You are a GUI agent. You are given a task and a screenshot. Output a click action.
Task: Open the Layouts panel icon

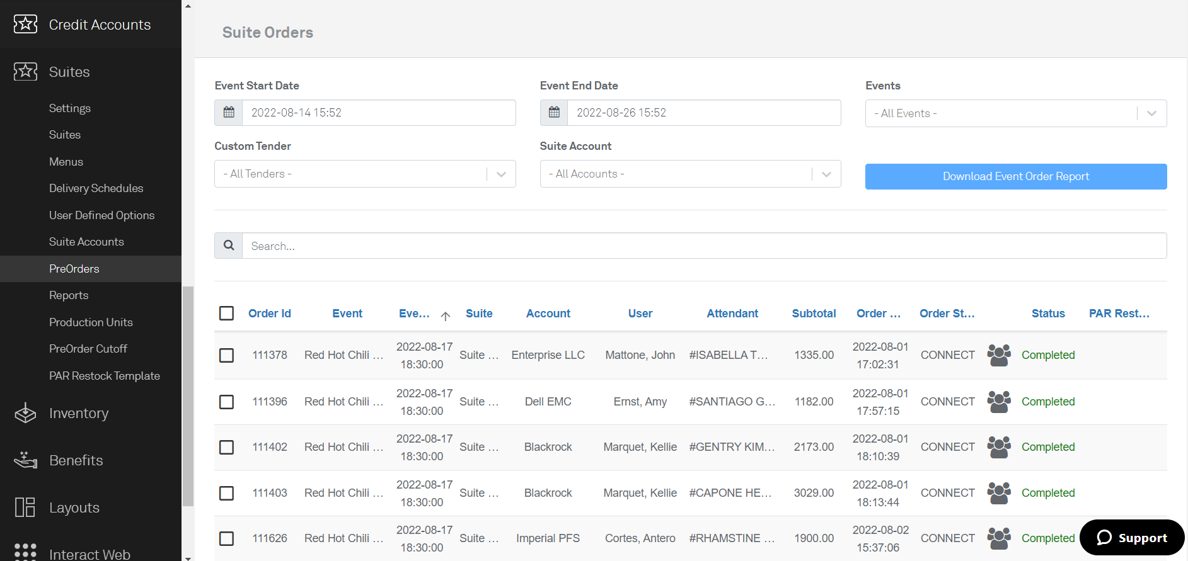(25, 507)
